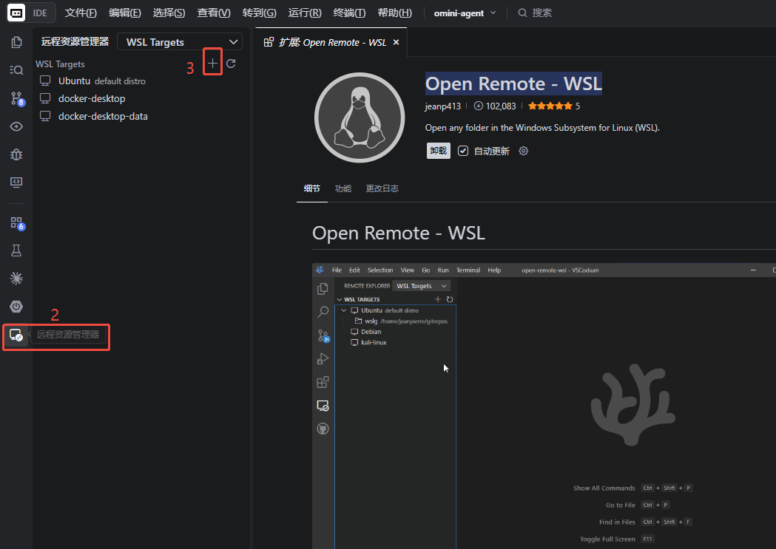Open the 编辑(E) menu

[125, 13]
